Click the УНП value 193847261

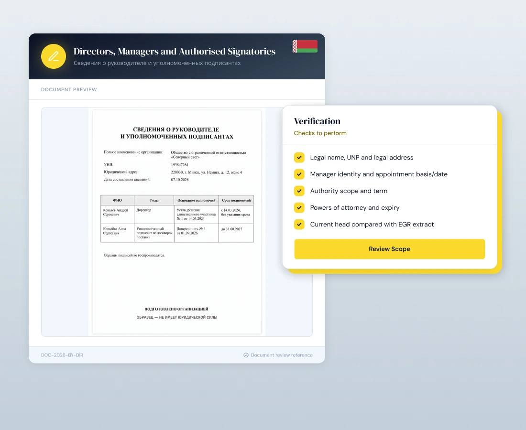pos(180,165)
